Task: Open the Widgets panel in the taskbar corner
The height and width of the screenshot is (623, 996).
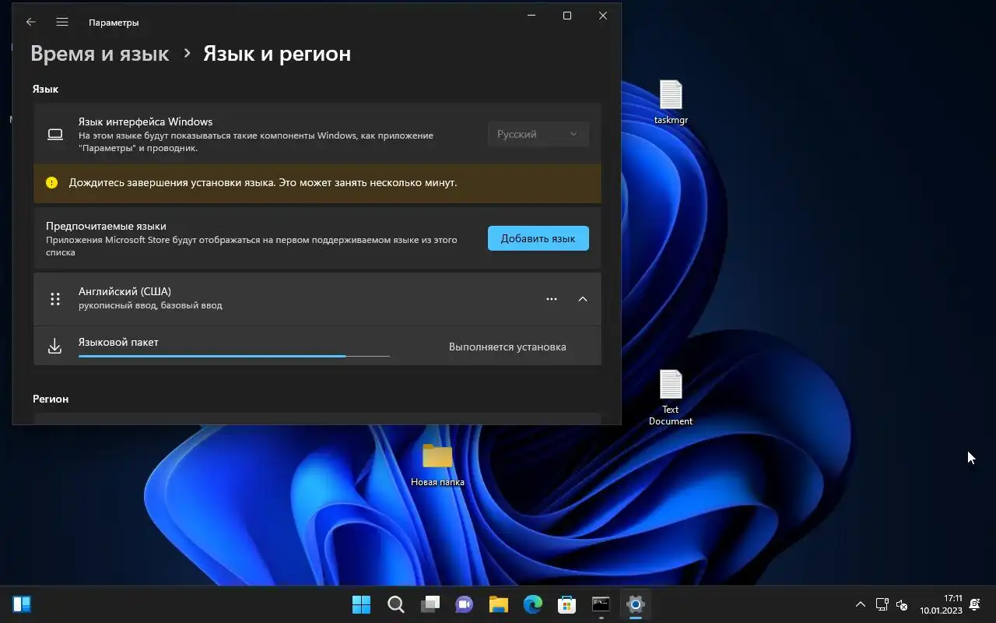Action: (x=22, y=604)
